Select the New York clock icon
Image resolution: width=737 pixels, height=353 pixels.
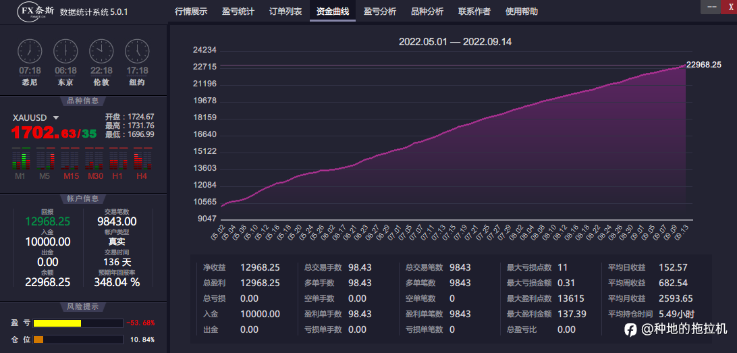point(137,51)
